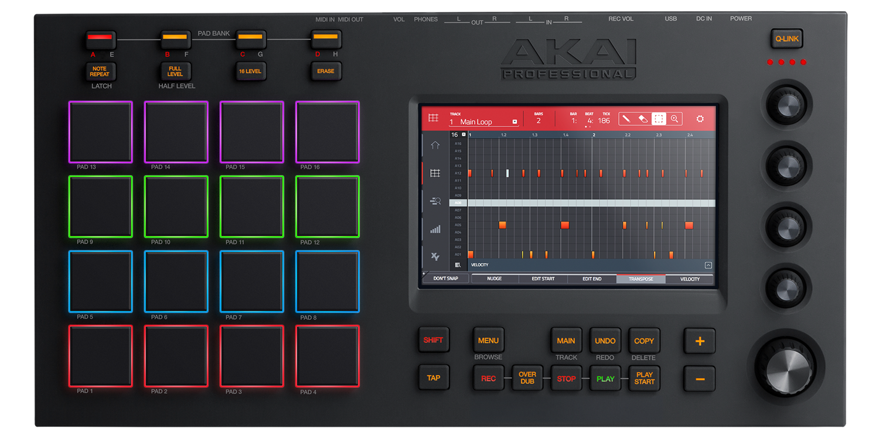Viewport: 879px width, 439px height.
Task: Hit the UNDO button
Action: tap(605, 341)
